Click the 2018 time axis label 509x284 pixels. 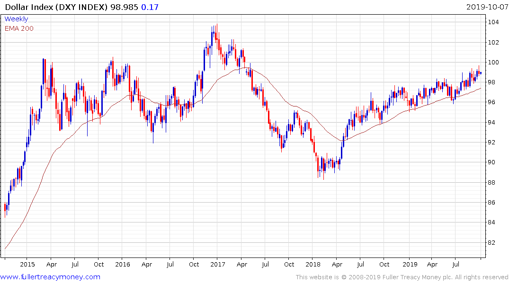coord(313,264)
